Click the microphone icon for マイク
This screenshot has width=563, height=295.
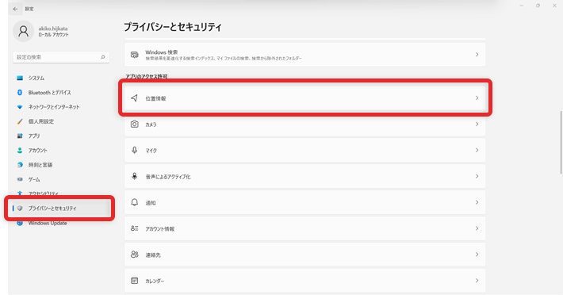click(134, 151)
